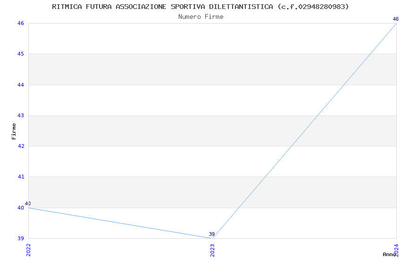This screenshot has width=401, height=259.
Task: Click the falling line segment between 2022 and 2023
Action: tap(120, 223)
